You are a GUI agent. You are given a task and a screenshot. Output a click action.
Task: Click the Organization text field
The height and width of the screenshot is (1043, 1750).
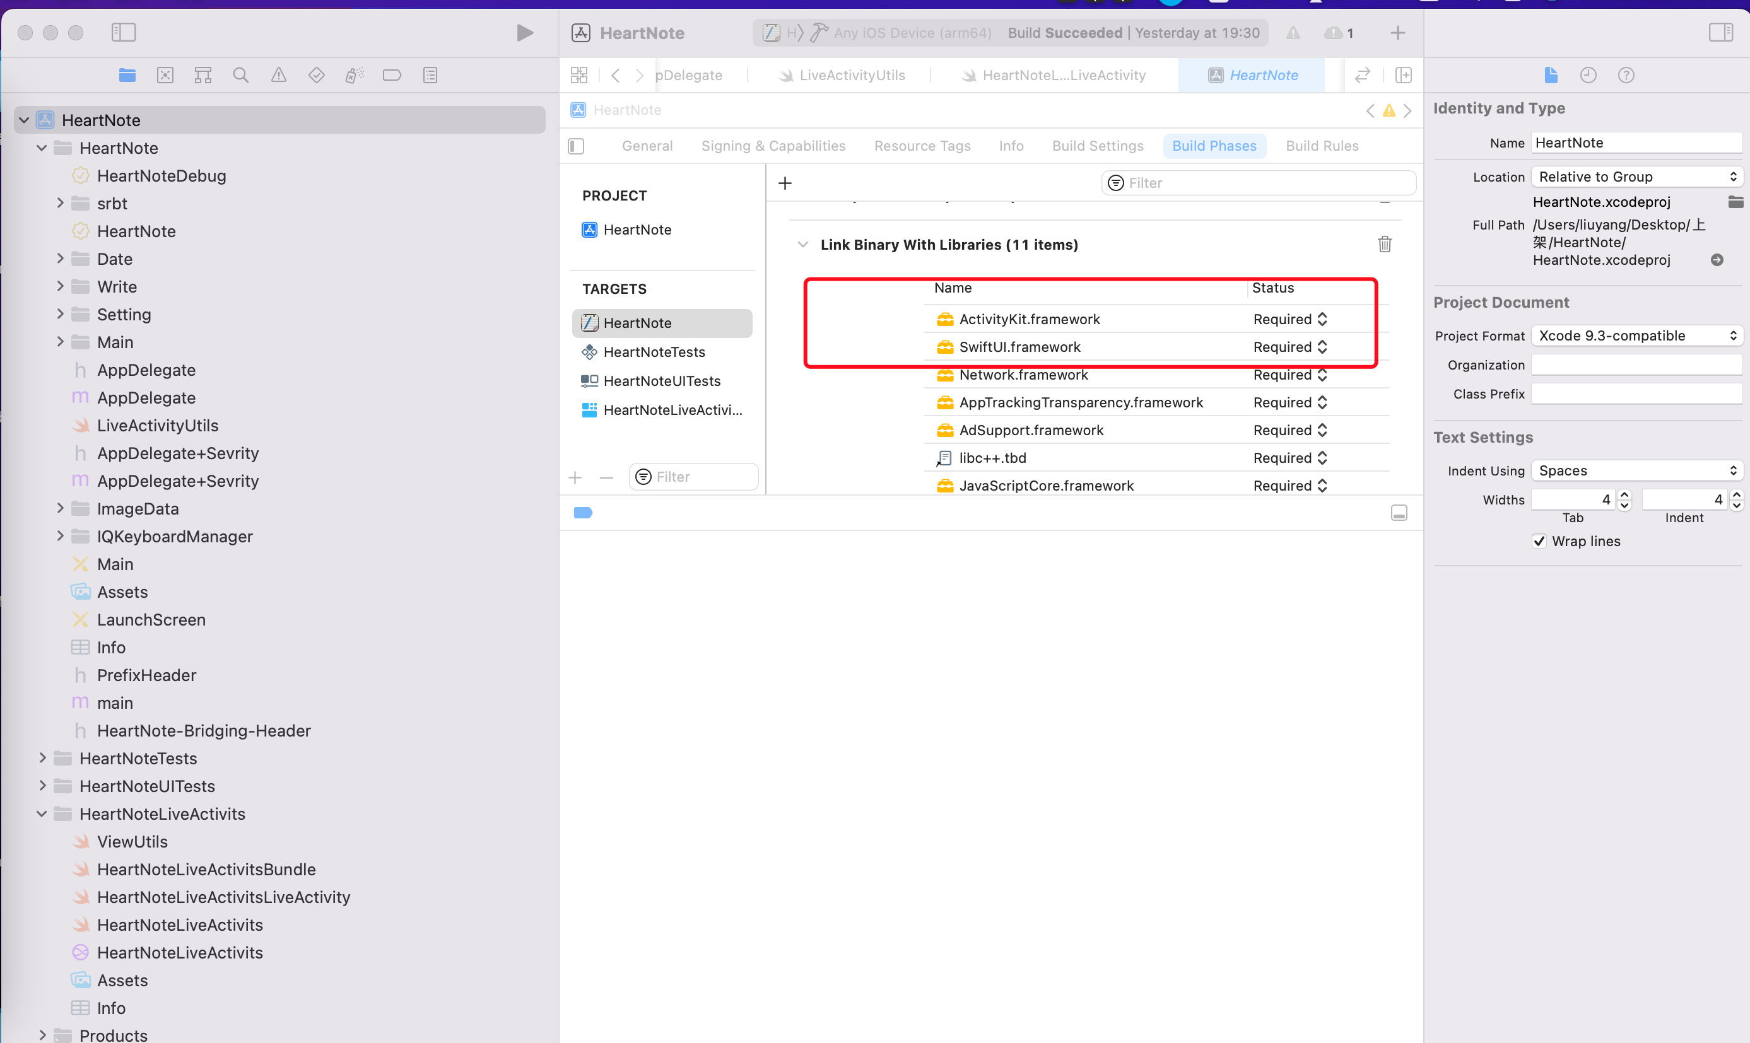[x=1636, y=364]
